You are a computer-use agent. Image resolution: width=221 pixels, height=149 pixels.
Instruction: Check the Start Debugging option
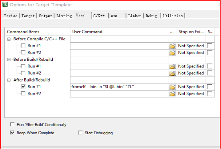click(81, 133)
